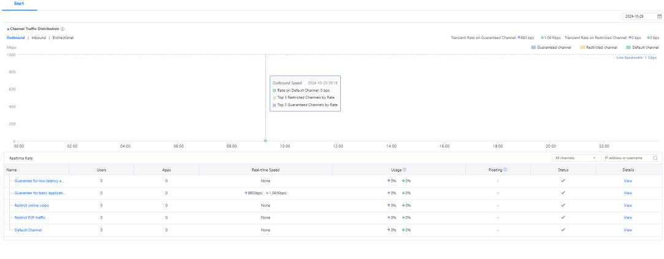The height and width of the screenshot is (259, 664).
Task: Click the Usage column info icon
Action: pos(405,169)
